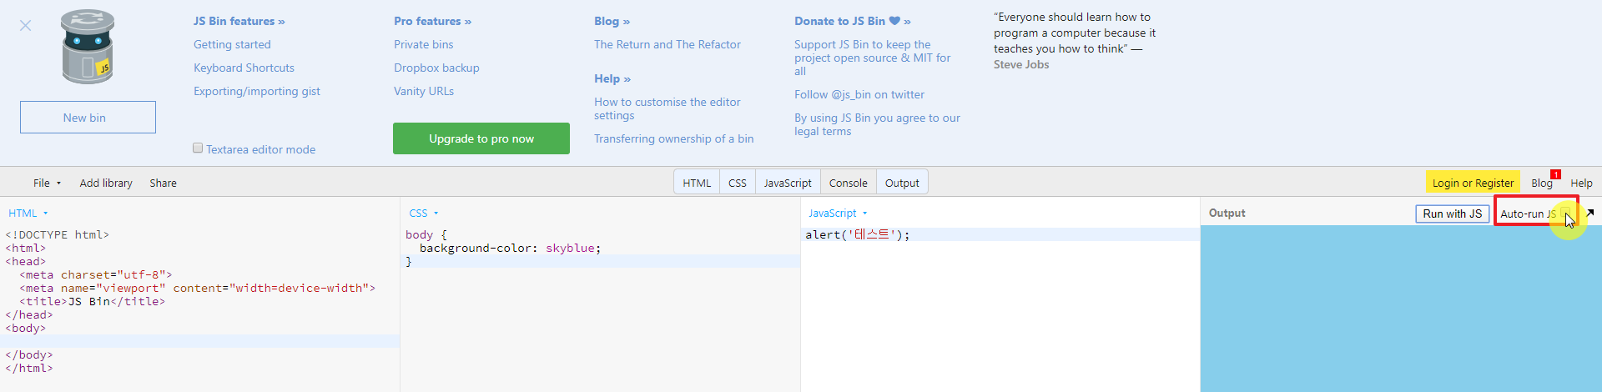The image size is (1602, 392).
Task: Open the Getting started link
Action: tap(232, 44)
